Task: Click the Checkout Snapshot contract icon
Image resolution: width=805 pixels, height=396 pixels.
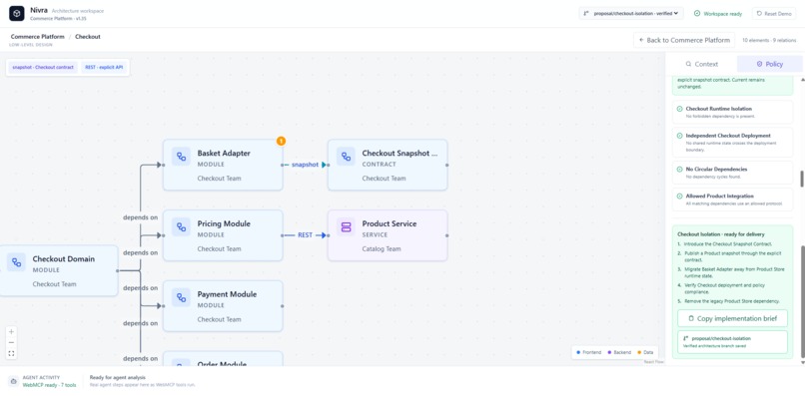Action: click(346, 157)
